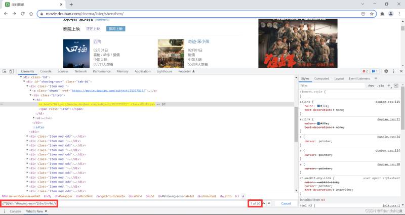The height and width of the screenshot is (215, 405).
Task: Click the 奇迹·笨小孩 movie title link
Action: point(198,41)
